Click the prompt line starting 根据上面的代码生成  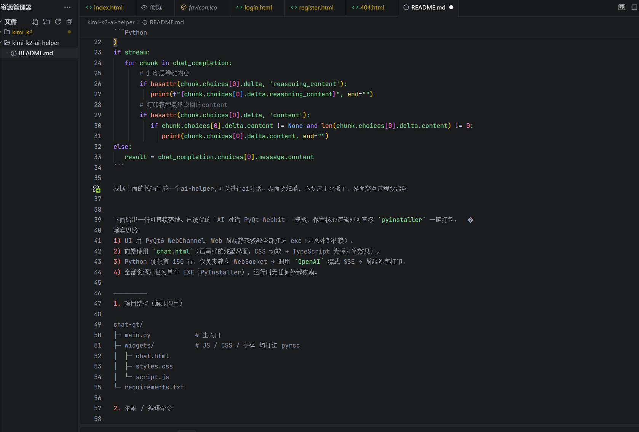point(260,188)
